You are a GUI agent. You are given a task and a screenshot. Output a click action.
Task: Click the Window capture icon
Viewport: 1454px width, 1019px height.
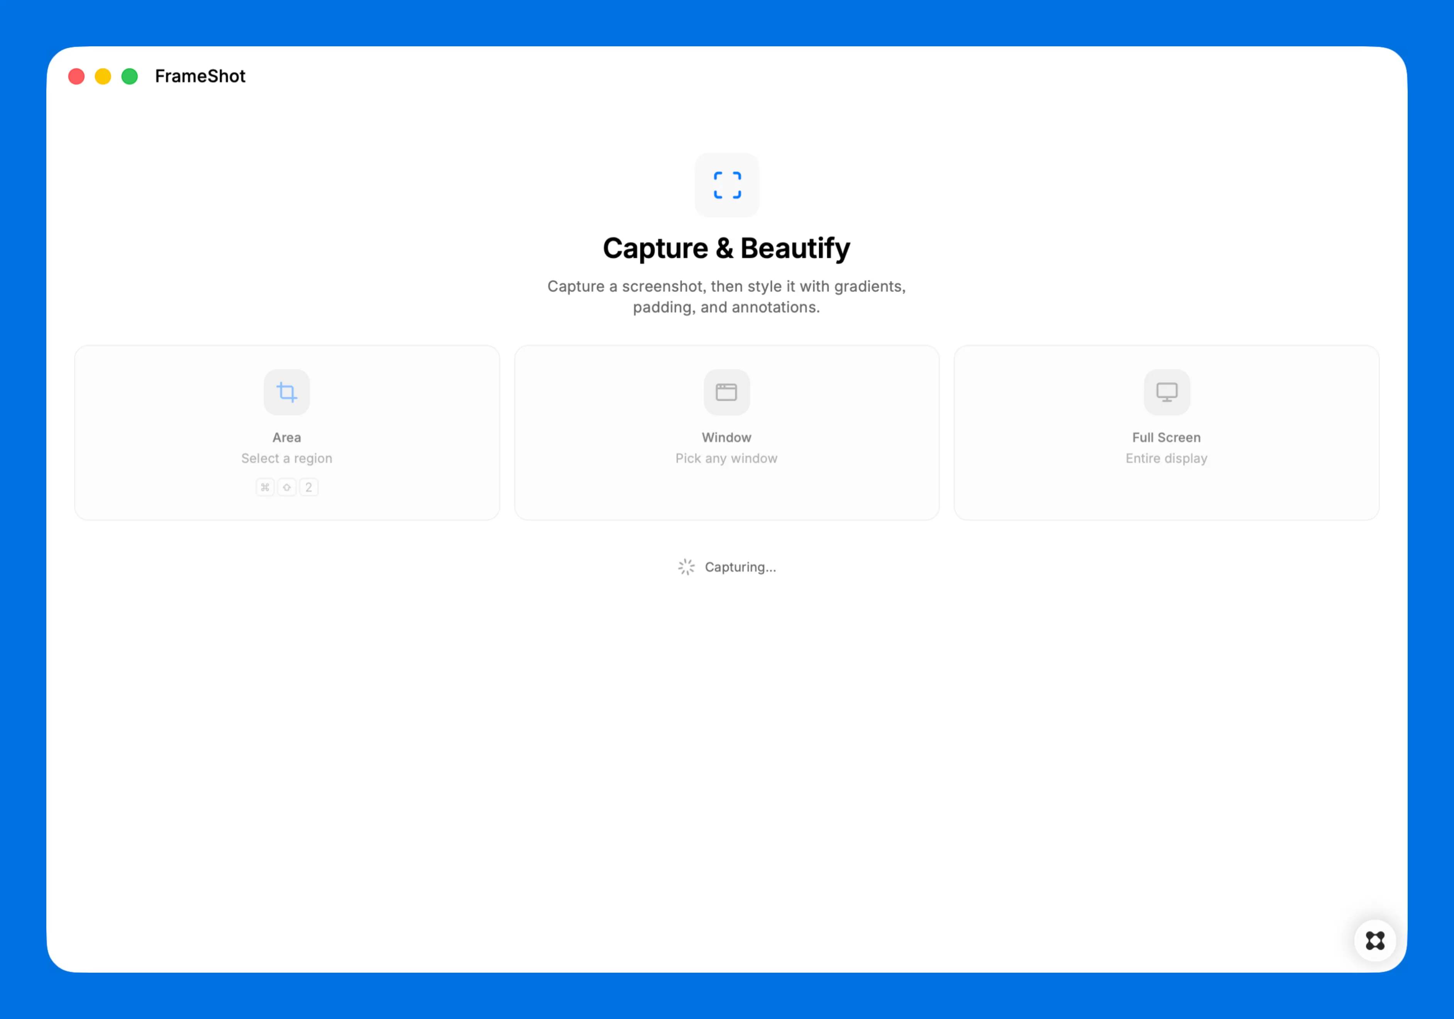click(726, 392)
